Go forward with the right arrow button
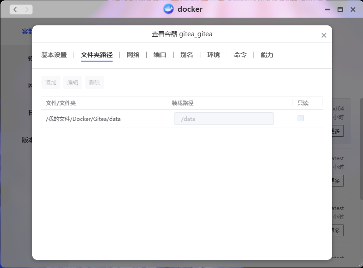This screenshot has width=363, height=268. point(27,10)
